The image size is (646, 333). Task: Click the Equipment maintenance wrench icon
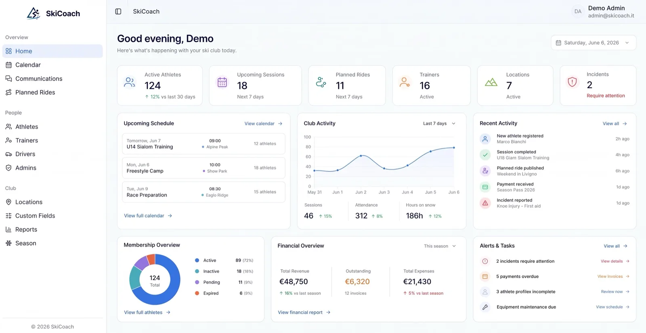pos(485,307)
